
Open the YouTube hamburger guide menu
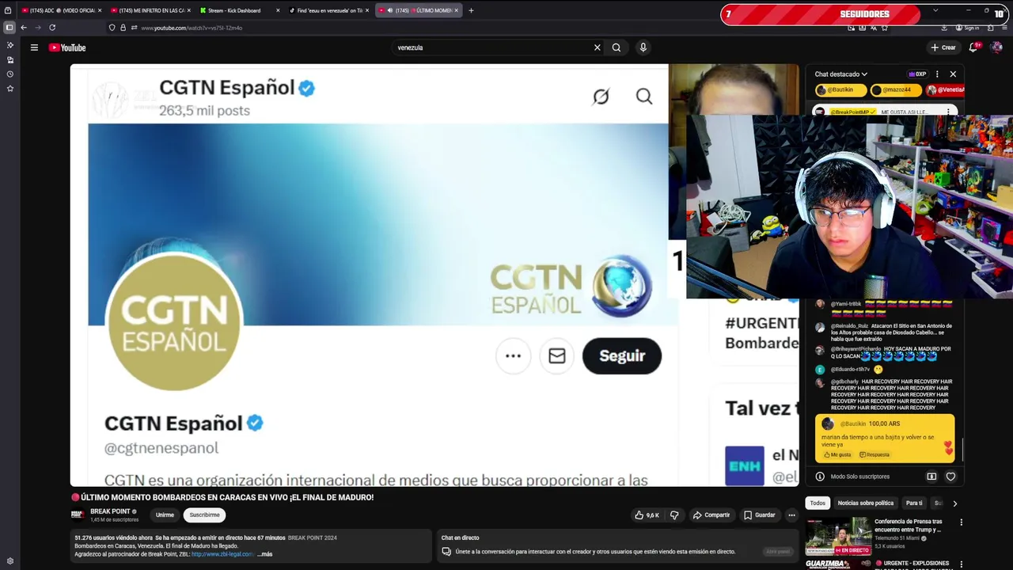click(x=34, y=47)
